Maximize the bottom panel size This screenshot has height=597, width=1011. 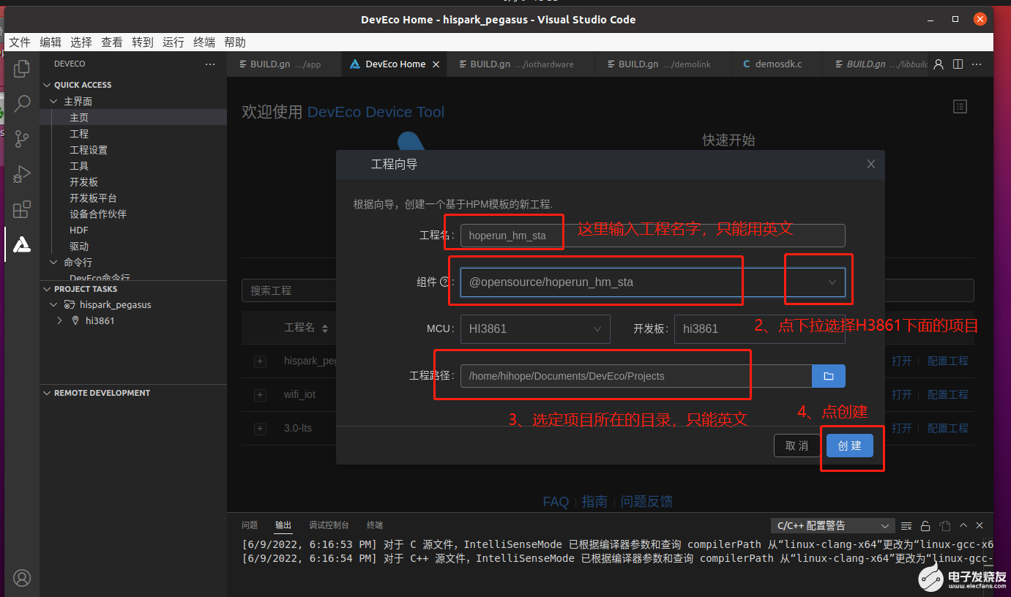[963, 525]
